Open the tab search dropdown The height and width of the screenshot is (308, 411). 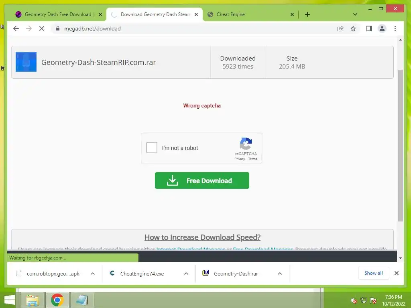355,14
